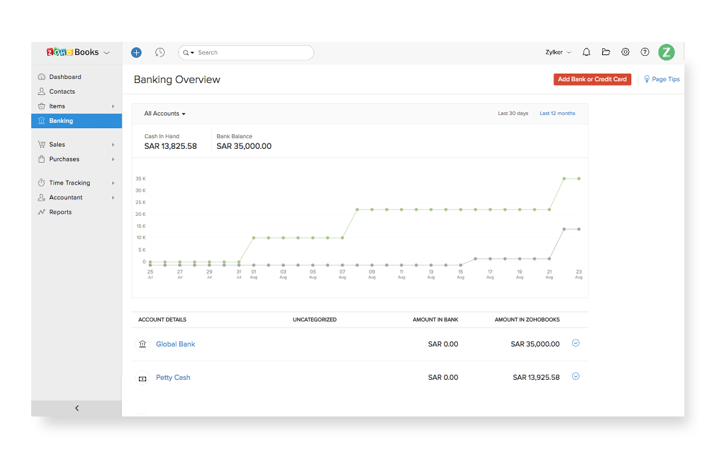Viewport: 721px width, 451px height.
Task: Open the Petty Cash account link
Action: [173, 377]
